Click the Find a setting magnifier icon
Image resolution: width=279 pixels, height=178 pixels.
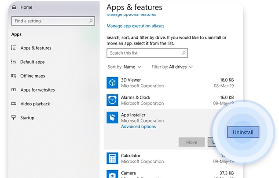[x=91, y=21]
